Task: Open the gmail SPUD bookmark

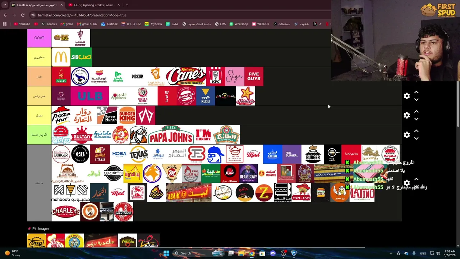Action: 87,24
